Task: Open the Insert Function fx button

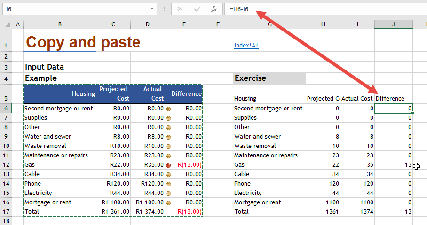Action: (x=214, y=9)
